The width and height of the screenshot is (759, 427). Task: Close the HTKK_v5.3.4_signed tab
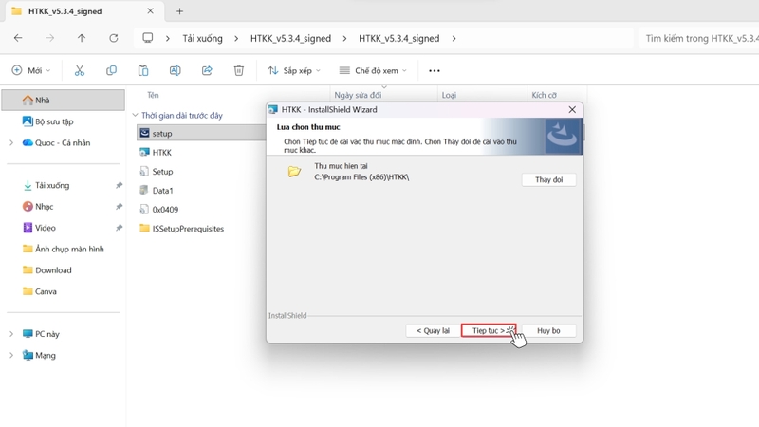click(150, 11)
